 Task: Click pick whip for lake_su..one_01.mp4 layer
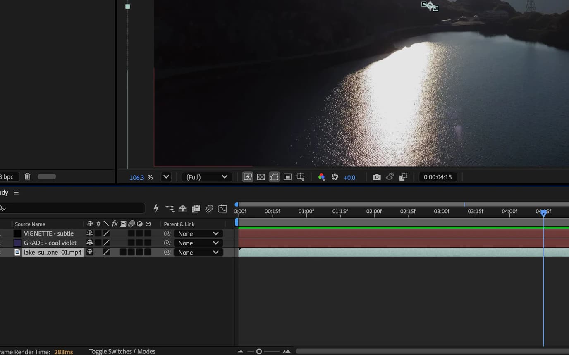click(x=167, y=252)
